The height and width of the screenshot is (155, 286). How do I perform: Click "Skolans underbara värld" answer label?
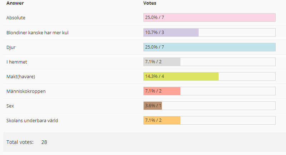pyautogui.click(x=32, y=120)
